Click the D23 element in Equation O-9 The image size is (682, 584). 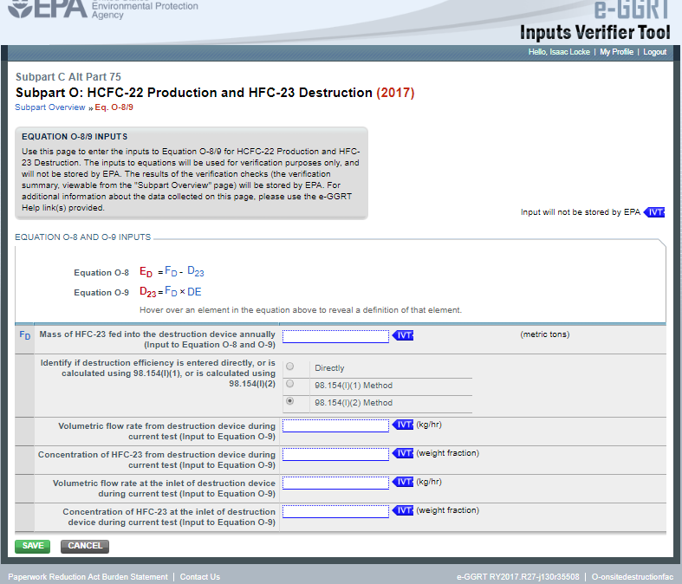point(148,292)
